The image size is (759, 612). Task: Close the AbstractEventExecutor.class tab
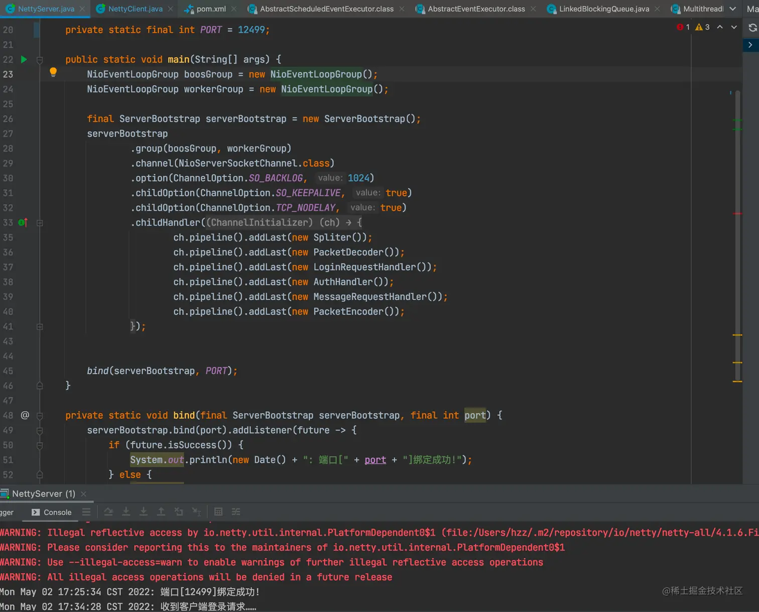tap(533, 9)
